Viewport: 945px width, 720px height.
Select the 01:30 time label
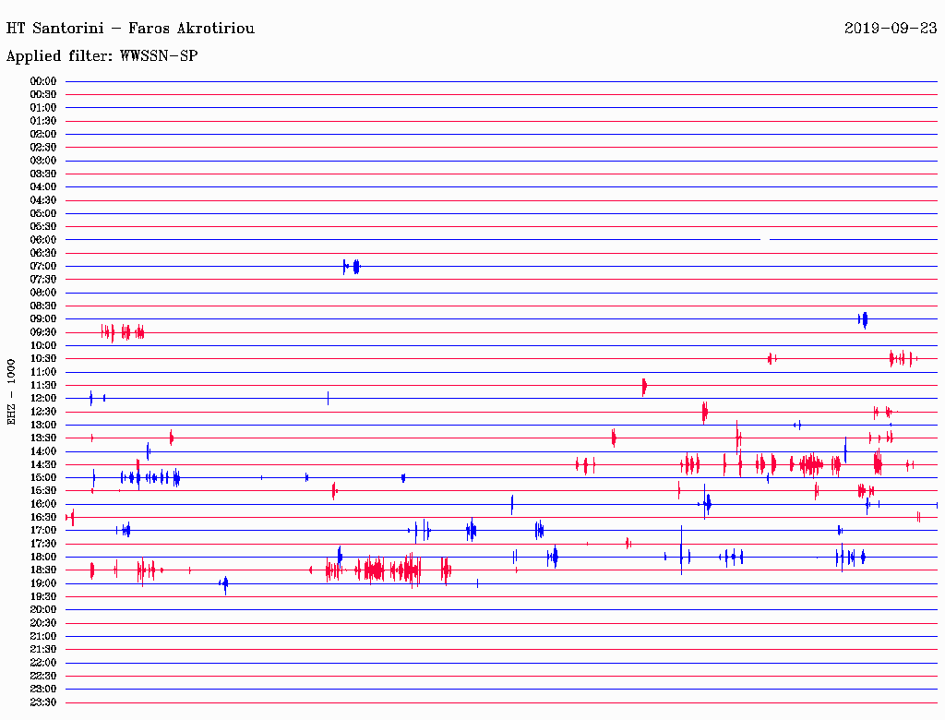click(x=43, y=121)
